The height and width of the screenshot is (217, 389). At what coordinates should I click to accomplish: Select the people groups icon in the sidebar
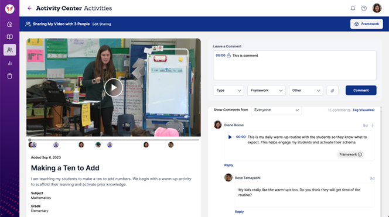tap(10, 50)
